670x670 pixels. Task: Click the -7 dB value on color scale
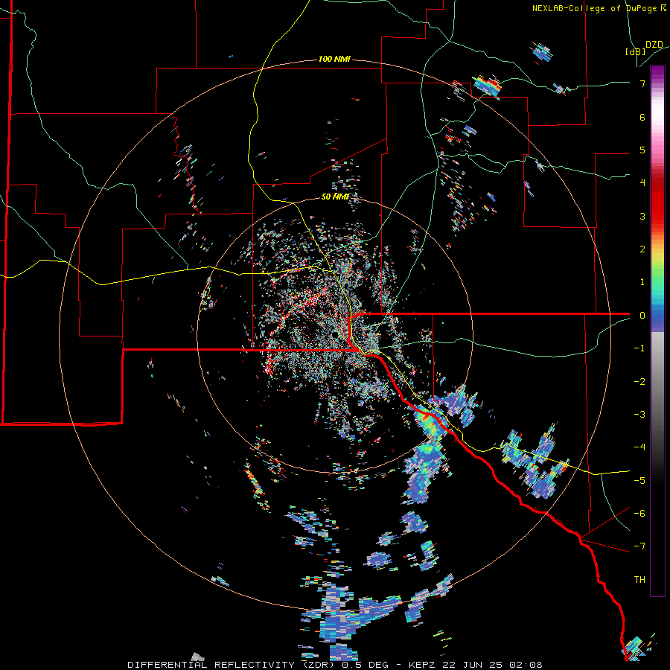(x=639, y=546)
